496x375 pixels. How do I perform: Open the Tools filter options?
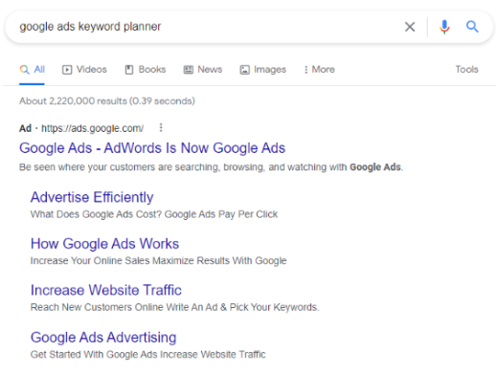point(466,69)
